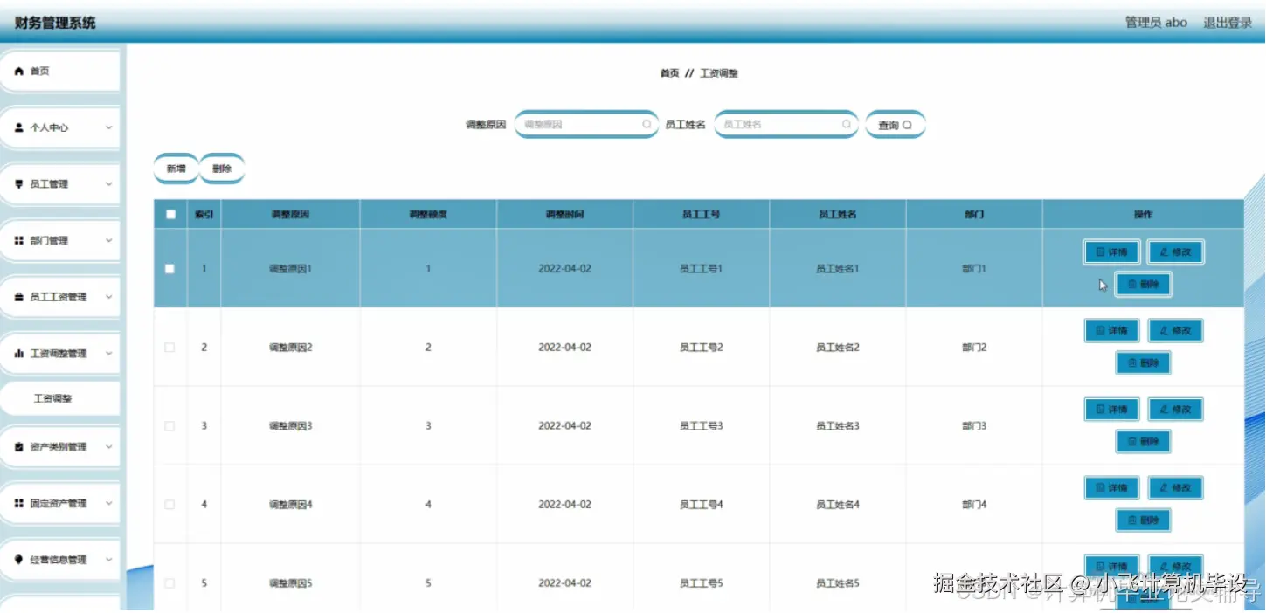Click cell 员工工号4
This screenshot has width=1266, height=613.
[x=702, y=505]
